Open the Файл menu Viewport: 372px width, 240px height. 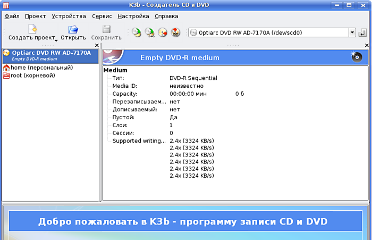click(12, 16)
